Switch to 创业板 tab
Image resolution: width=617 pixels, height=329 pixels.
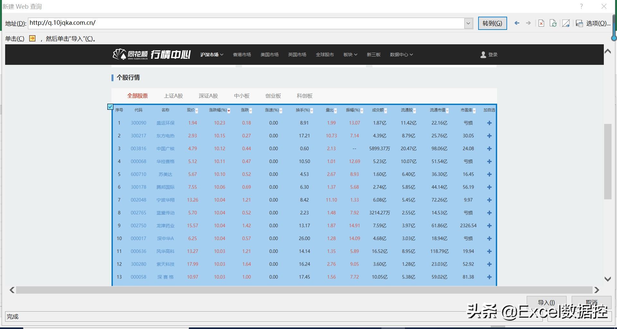(273, 96)
